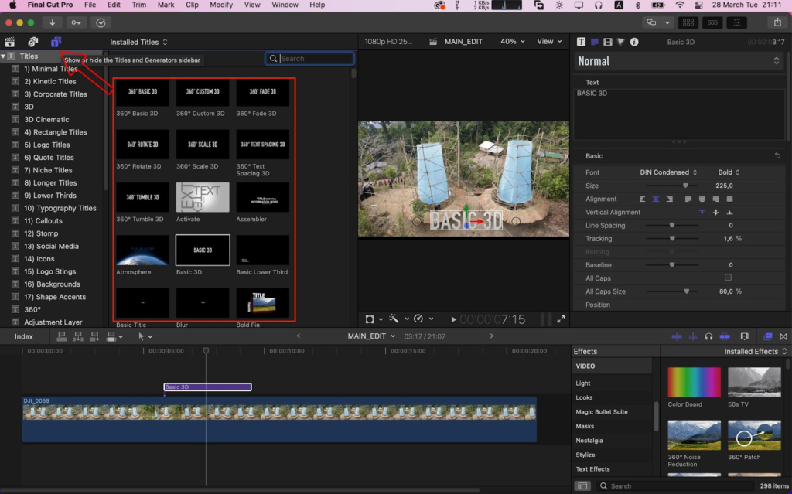Change the Effects browser view layout icon

(x=582, y=486)
